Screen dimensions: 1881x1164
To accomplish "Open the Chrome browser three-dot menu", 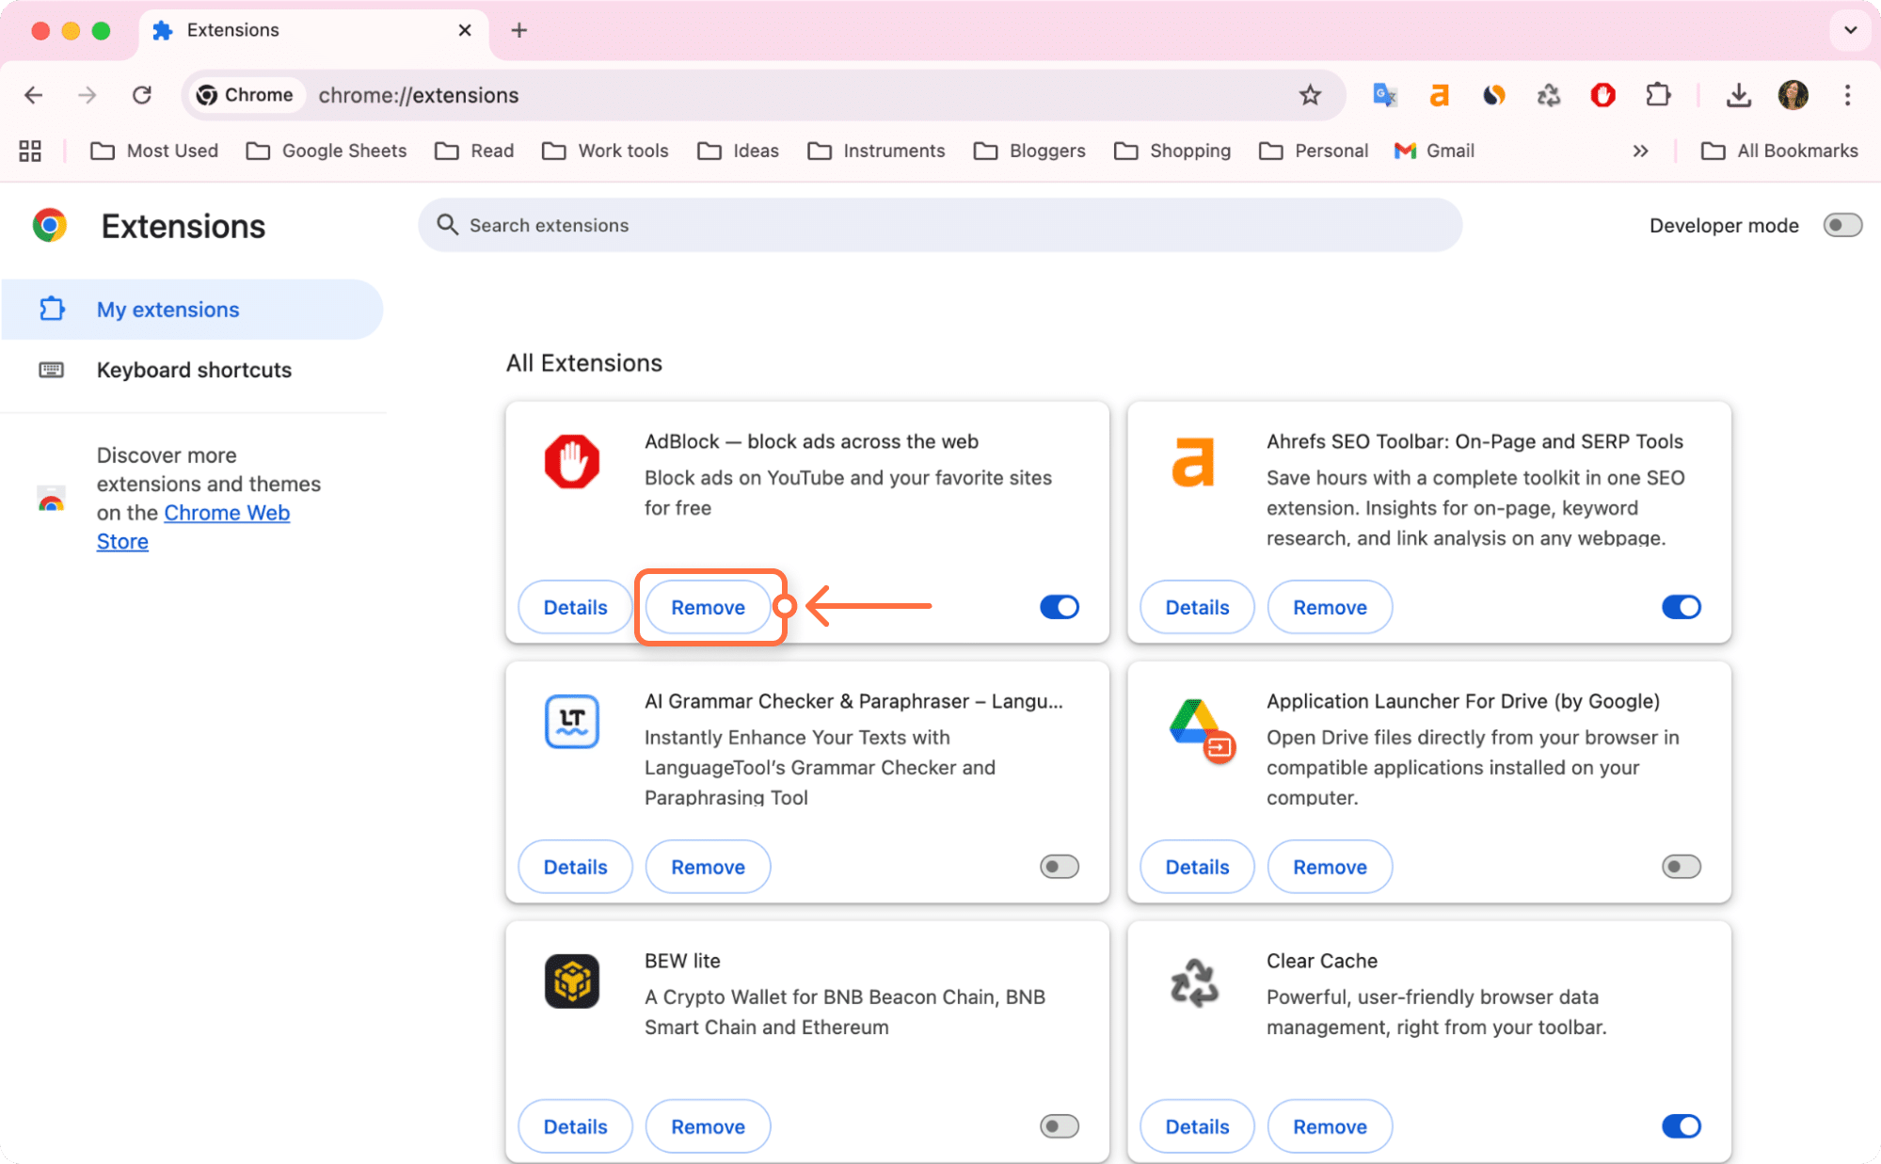I will pos(1847,95).
